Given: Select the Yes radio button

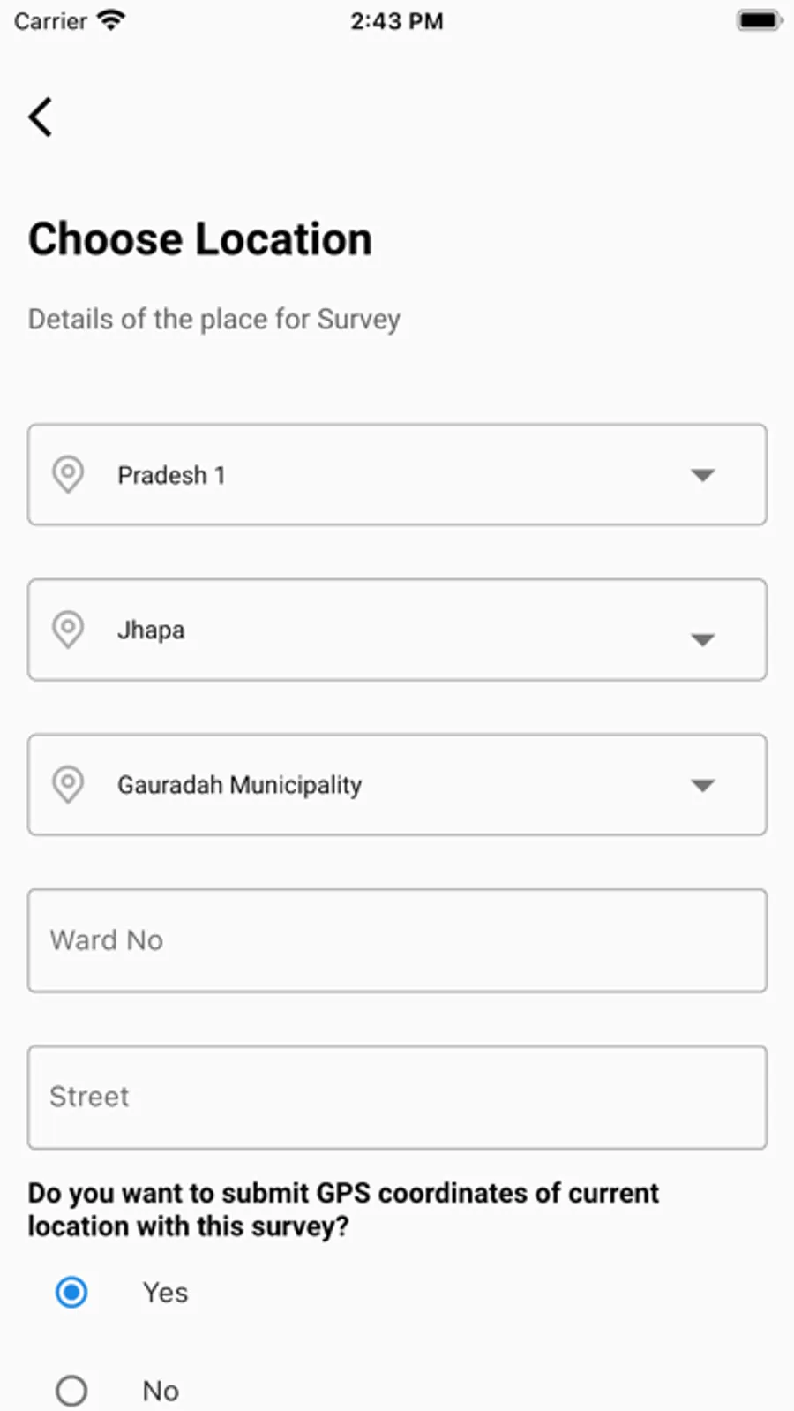Looking at the screenshot, I should coord(71,1293).
